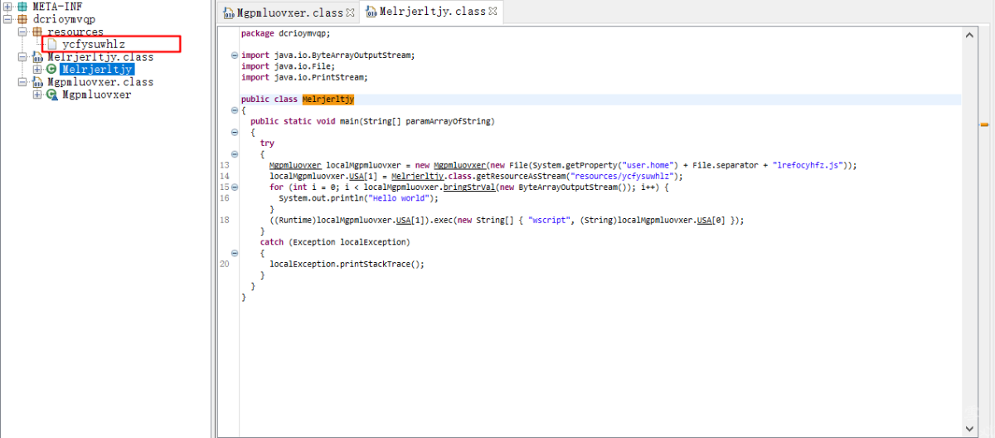Follow the USA[0] field link on line 18
Image resolution: width=995 pixels, height=438 pixels.
706,220
